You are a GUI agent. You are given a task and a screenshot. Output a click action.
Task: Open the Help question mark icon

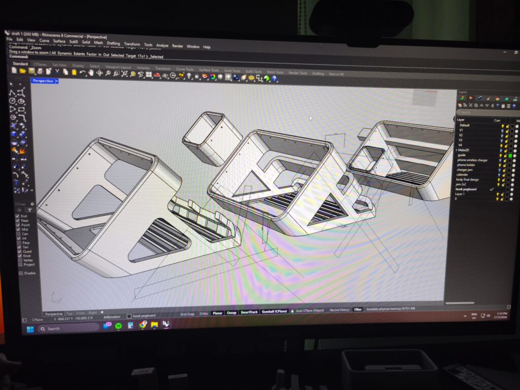(274, 79)
